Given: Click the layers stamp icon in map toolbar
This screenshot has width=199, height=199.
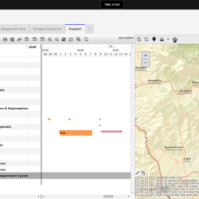Looking at the screenshot, I should coord(162,39).
